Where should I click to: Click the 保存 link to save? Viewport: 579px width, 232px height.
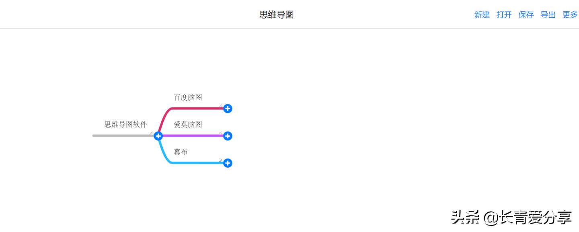[526, 15]
